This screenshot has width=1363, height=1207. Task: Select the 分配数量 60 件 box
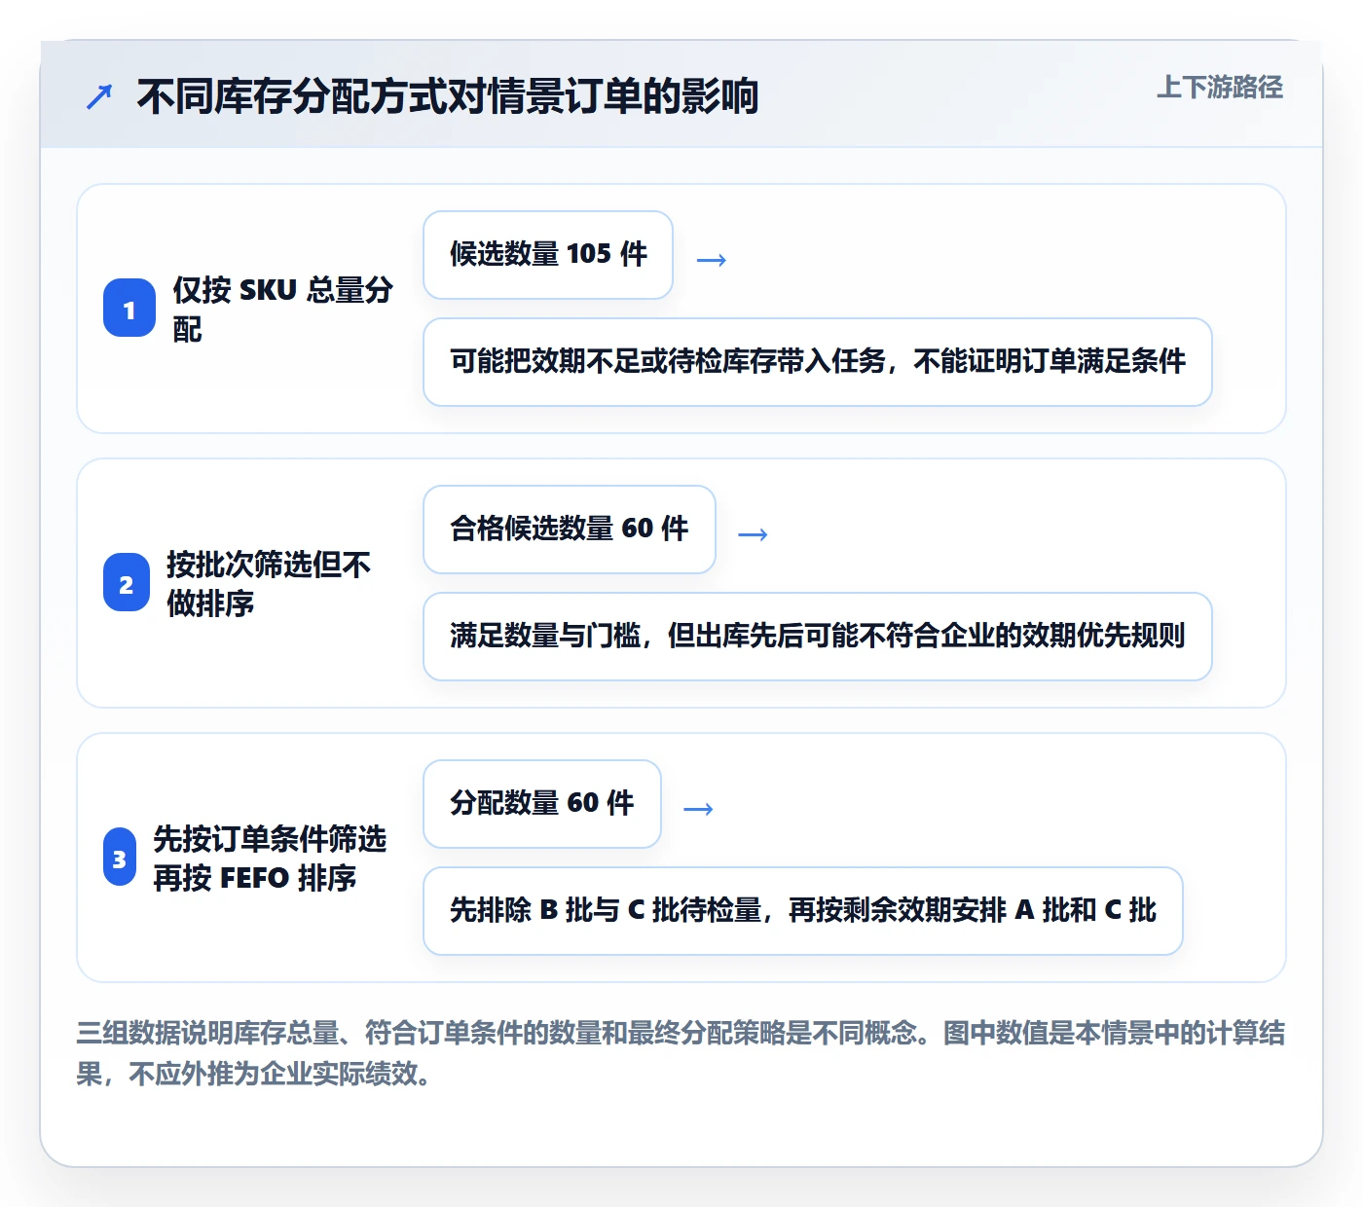point(542,804)
